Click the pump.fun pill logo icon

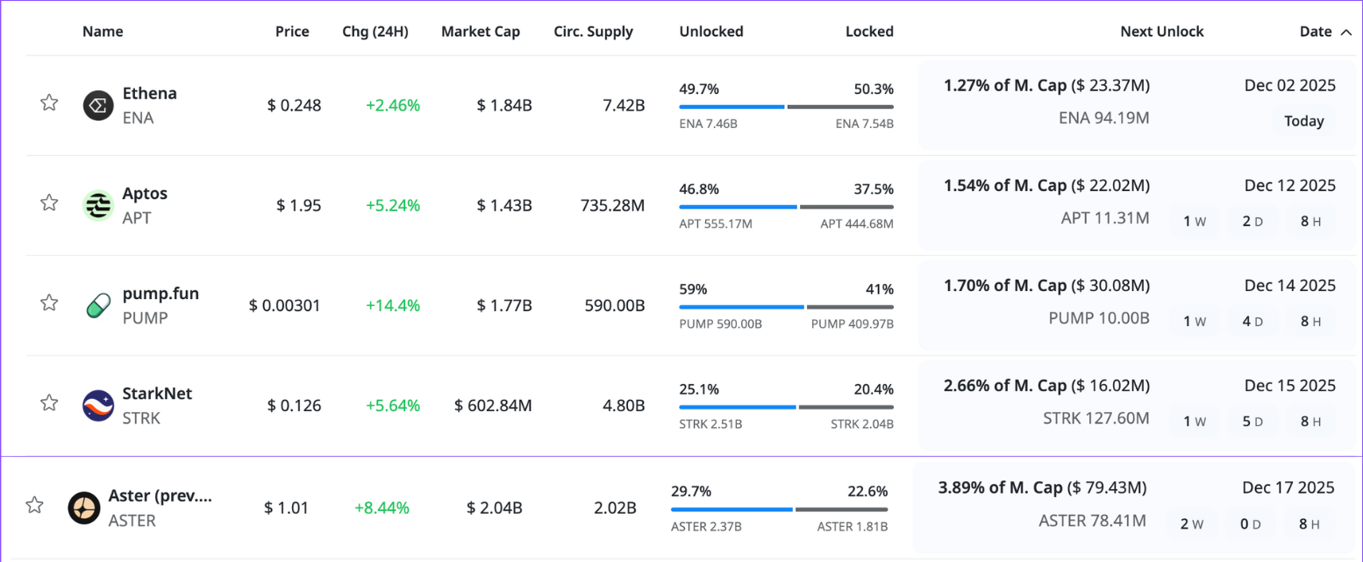coord(98,305)
